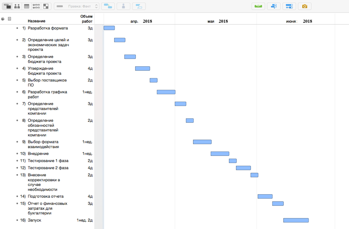Click the Gantt bar for Внедрение
Image resolution: width=349 pixels, height=229 pixels.
click(220, 154)
